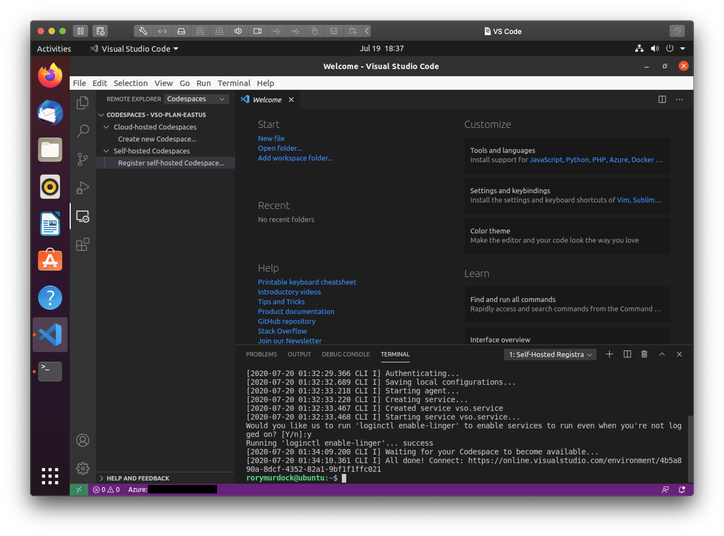
Task: Open the Run and Debug view
Action: [x=82, y=188]
